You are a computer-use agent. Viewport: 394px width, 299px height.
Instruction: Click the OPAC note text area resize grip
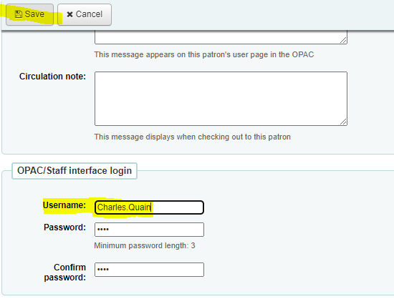343,40
